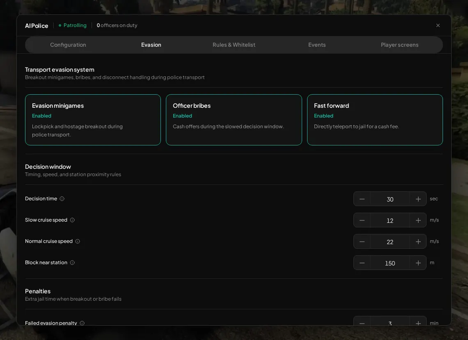Show info for Slow cruise speed

click(x=72, y=220)
